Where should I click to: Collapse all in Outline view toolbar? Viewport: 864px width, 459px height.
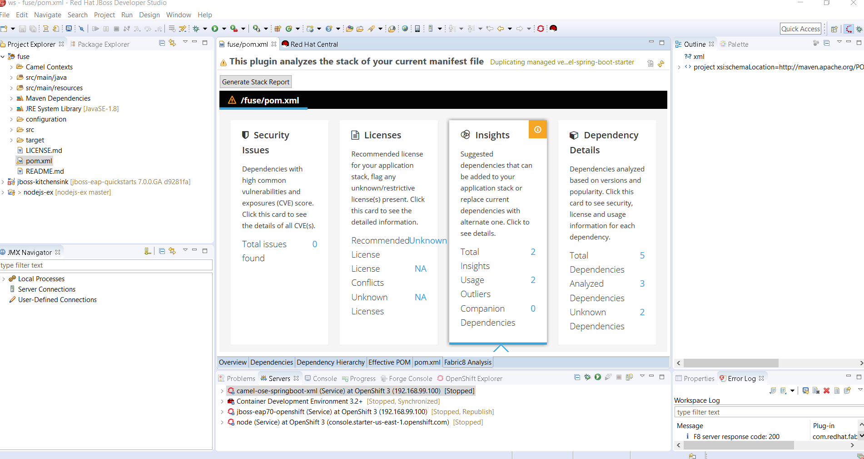827,43
